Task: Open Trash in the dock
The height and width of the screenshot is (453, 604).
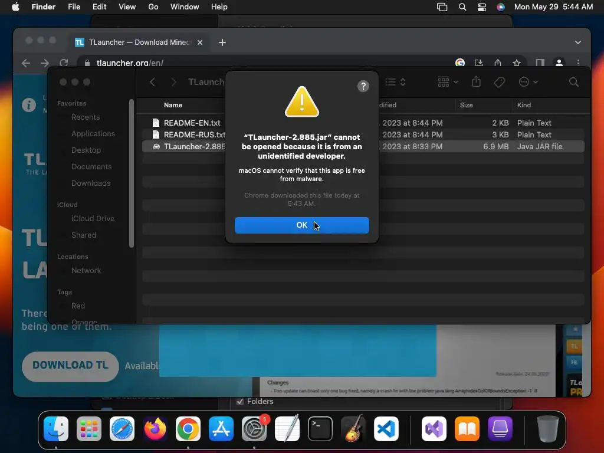Action: coord(548,429)
